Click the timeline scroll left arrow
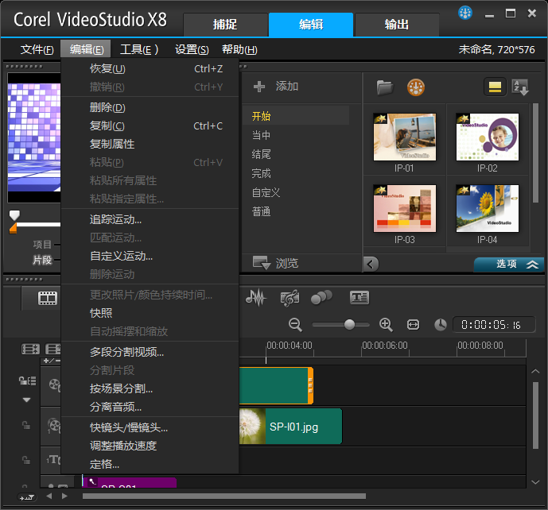Screen dimensions: 548x510 point(49,496)
